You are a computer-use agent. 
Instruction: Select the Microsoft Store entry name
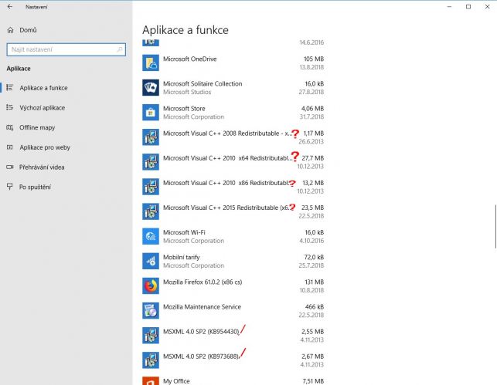coord(184,109)
